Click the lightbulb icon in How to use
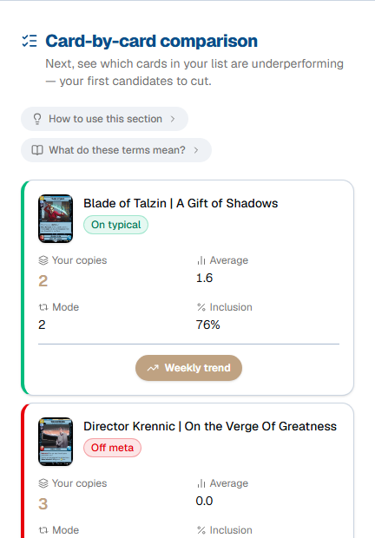This screenshot has height=538, width=375. (37, 119)
